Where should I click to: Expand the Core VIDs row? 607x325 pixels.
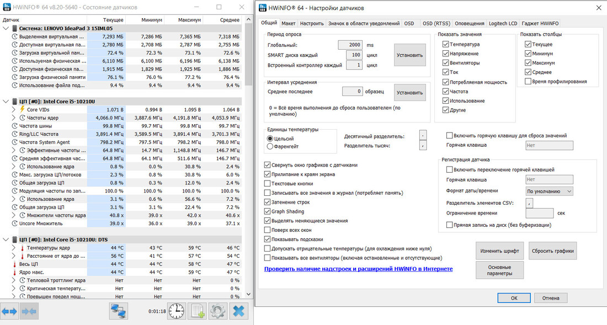tap(14, 109)
